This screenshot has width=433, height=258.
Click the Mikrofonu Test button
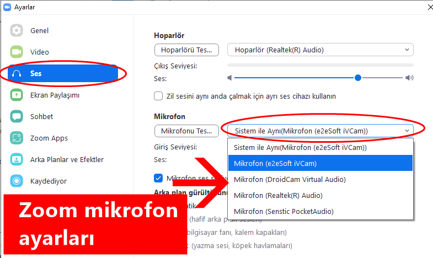coord(186,131)
